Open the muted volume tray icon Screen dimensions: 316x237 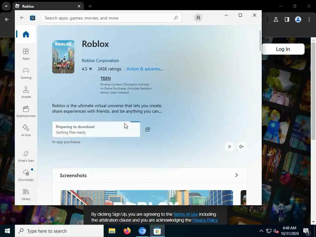click(276, 231)
